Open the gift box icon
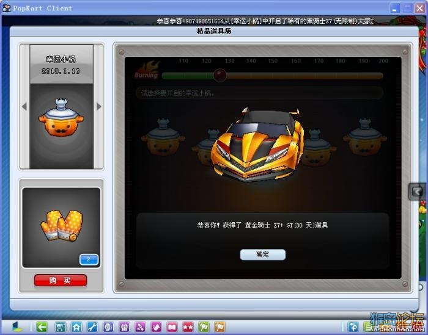Image resolution: width=428 pixels, height=335 pixels. [x=124, y=327]
